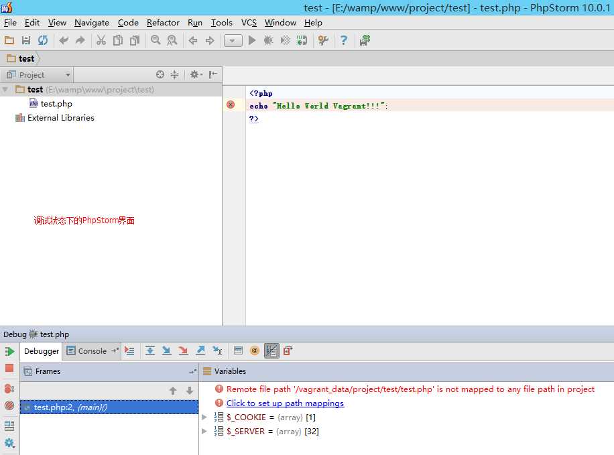Image resolution: width=614 pixels, height=455 pixels.
Task: Select next frame with down arrow
Action: [x=190, y=391]
